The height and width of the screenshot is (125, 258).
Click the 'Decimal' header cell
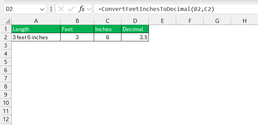tap(135, 29)
